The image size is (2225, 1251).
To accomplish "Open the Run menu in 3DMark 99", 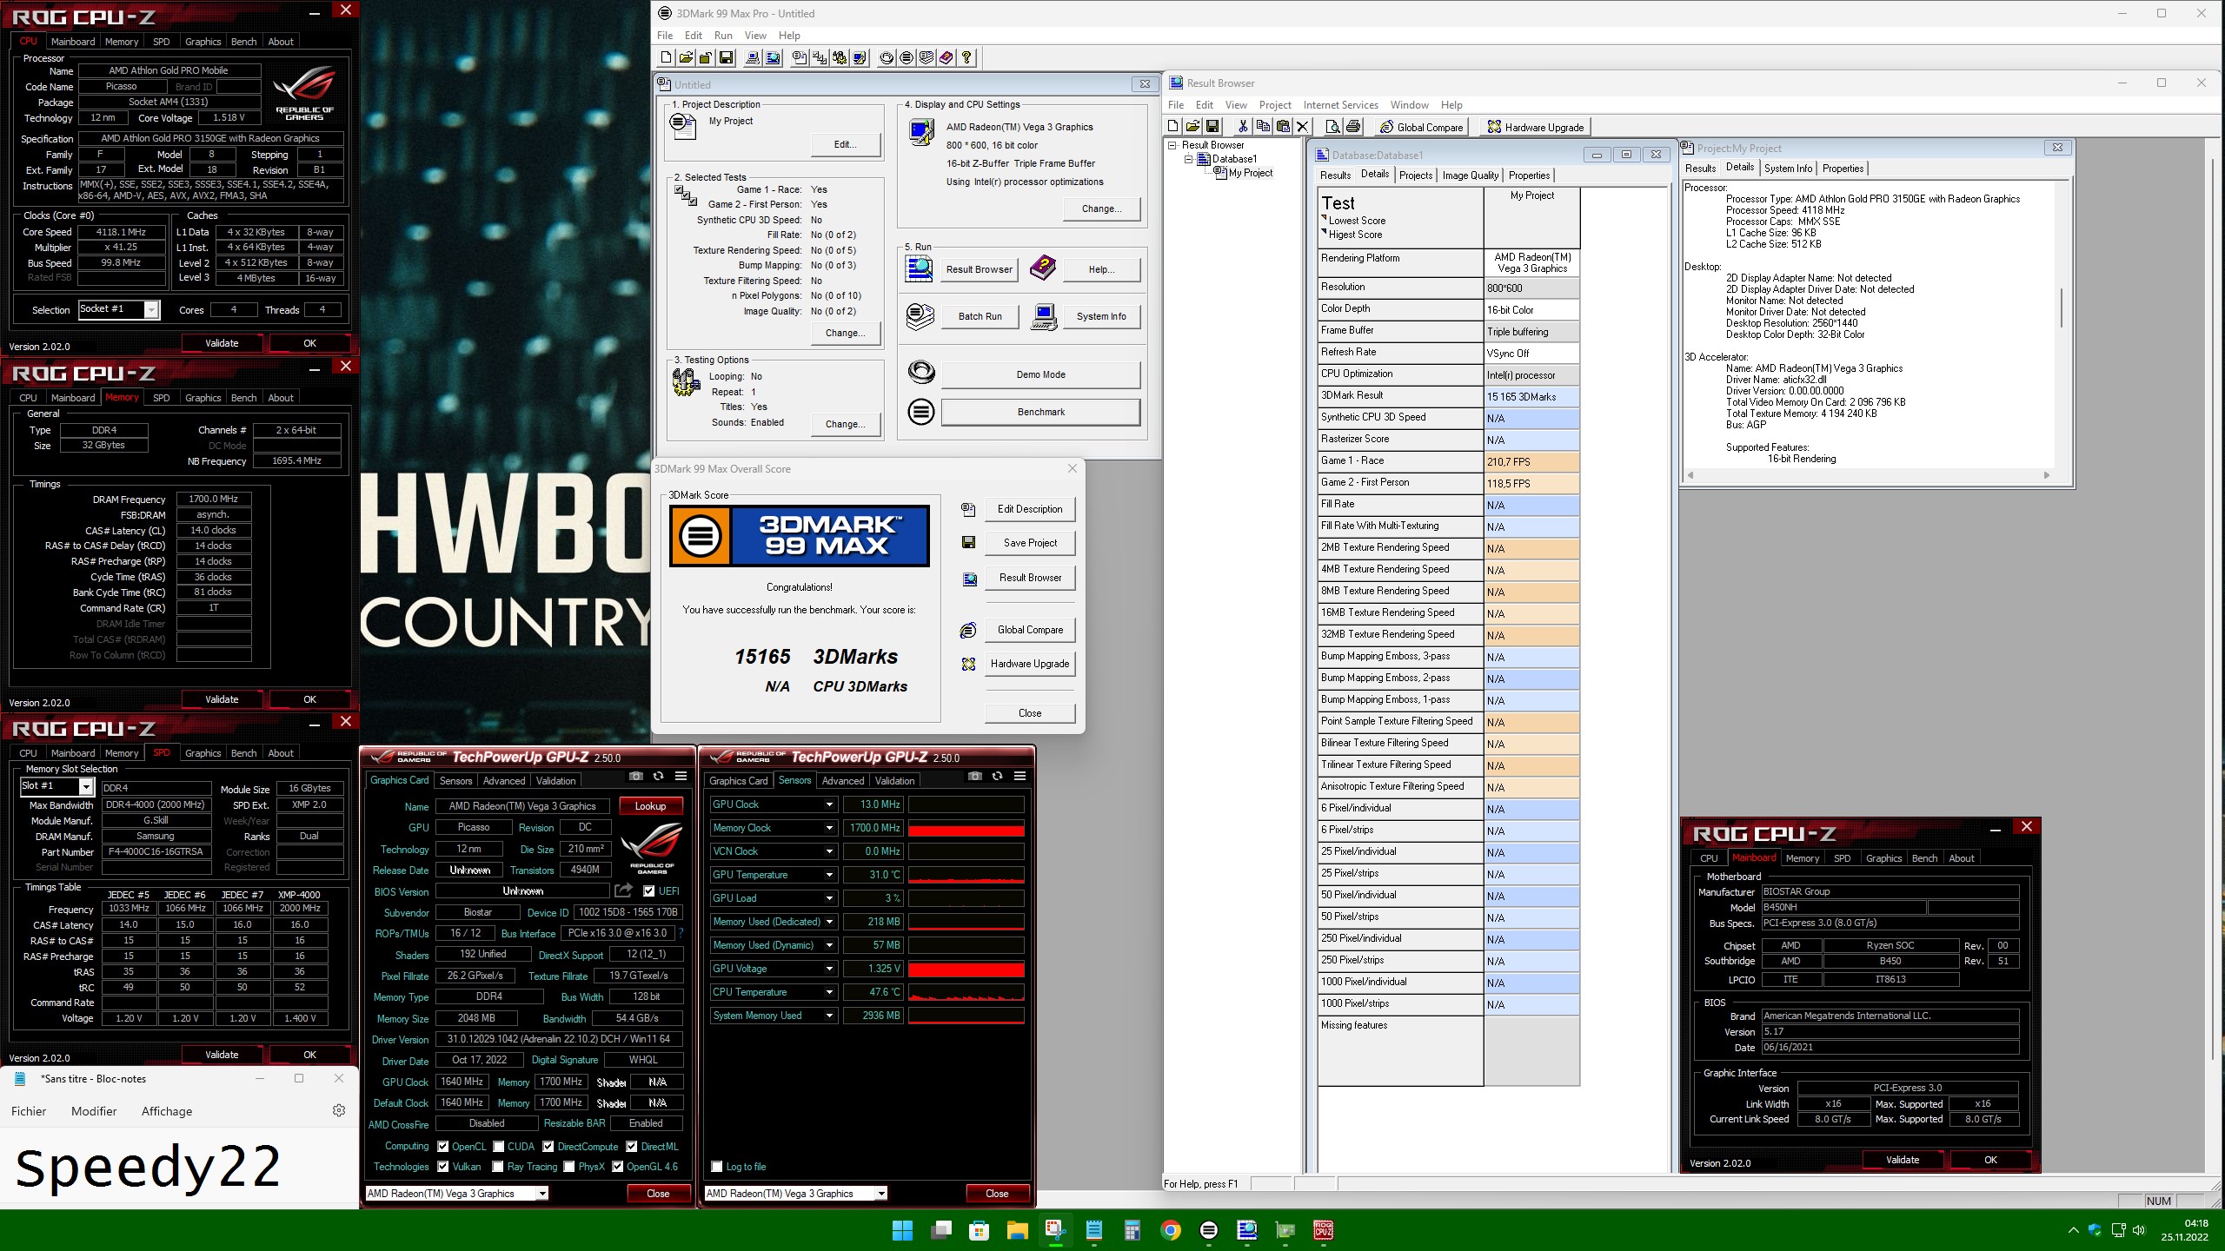I will (723, 36).
